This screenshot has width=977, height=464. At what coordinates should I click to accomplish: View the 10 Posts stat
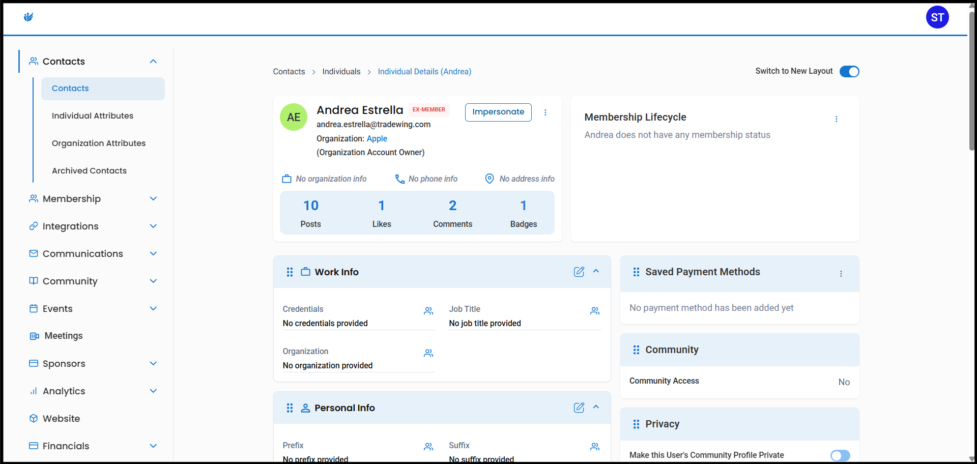pyautogui.click(x=311, y=213)
